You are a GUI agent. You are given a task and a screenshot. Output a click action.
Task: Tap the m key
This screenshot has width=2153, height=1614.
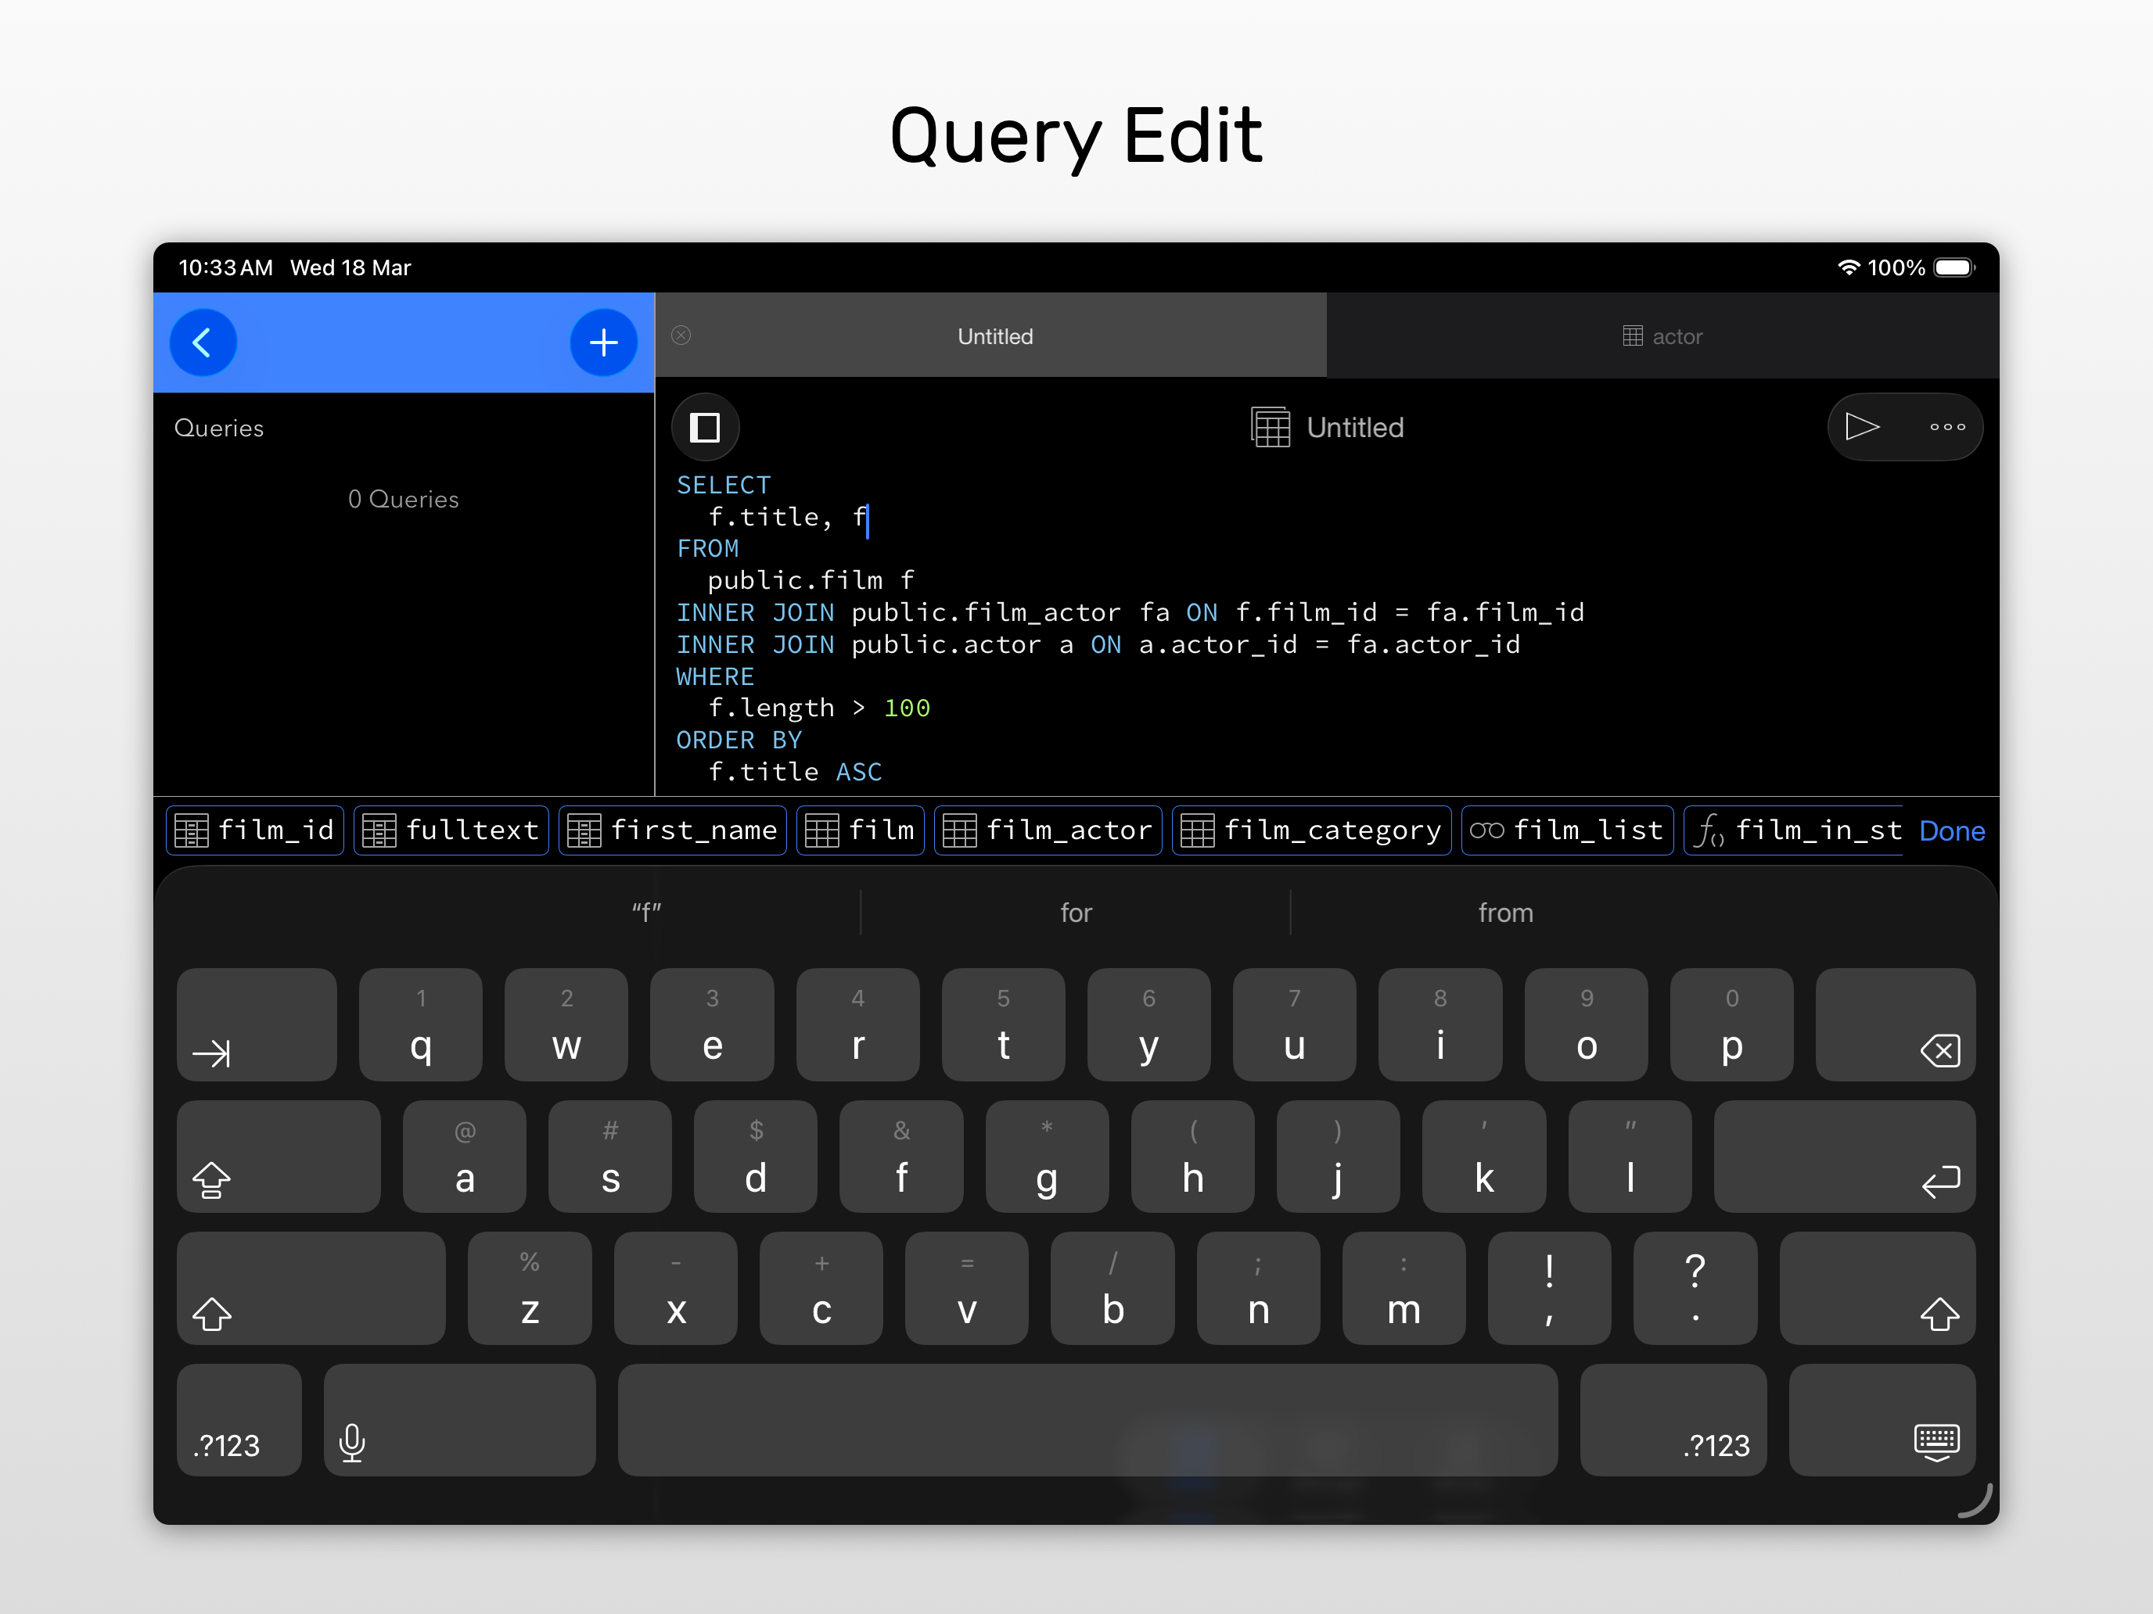pyautogui.click(x=1404, y=1288)
